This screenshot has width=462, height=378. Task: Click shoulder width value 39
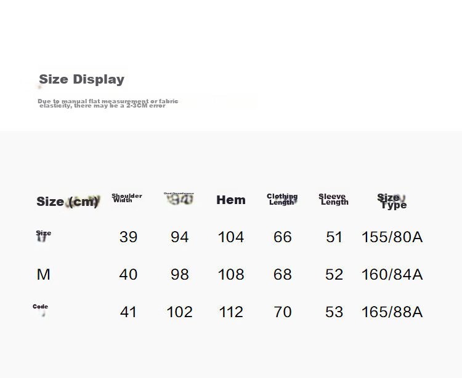coord(128,237)
